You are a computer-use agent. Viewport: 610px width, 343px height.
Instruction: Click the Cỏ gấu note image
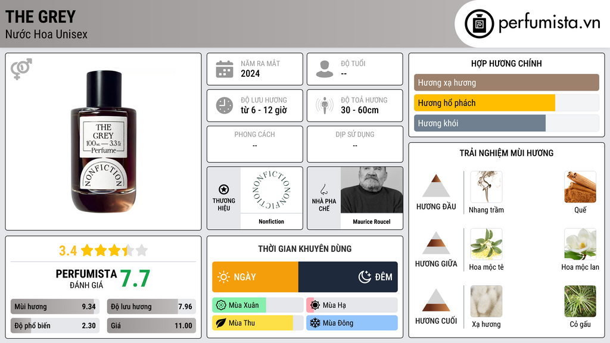point(580,301)
